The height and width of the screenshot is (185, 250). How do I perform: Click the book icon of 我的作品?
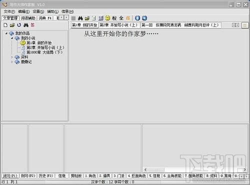11,33
